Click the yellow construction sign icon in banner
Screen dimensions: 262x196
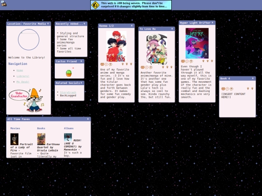tap(96, 5)
